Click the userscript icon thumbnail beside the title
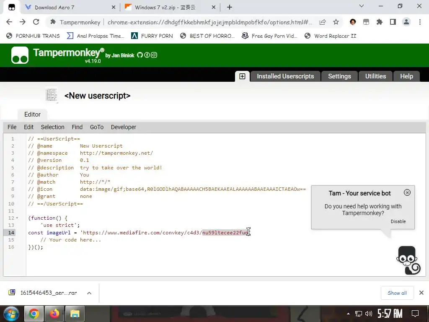The width and height of the screenshot is (429, 322). tap(52, 96)
